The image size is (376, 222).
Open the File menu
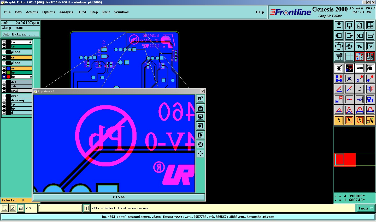click(7, 12)
